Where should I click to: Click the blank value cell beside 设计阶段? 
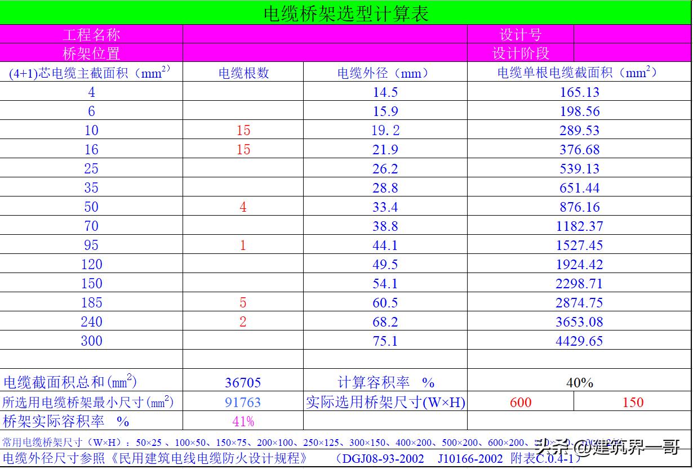[x=633, y=53]
